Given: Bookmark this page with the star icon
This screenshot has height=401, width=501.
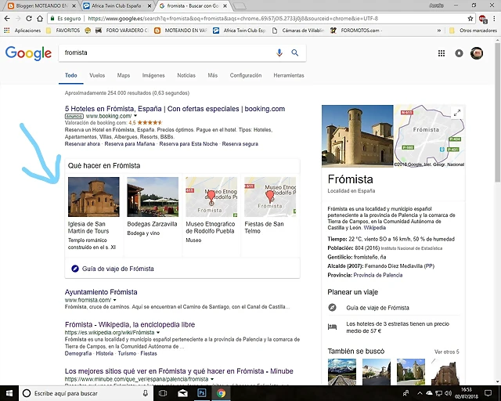Looking at the screenshot, I should click(470, 19).
